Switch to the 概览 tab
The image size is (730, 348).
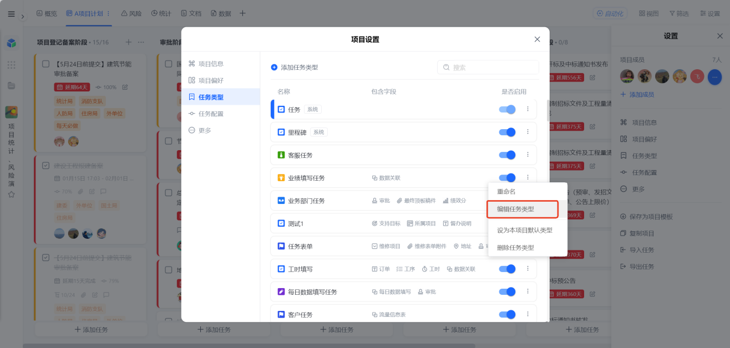47,13
